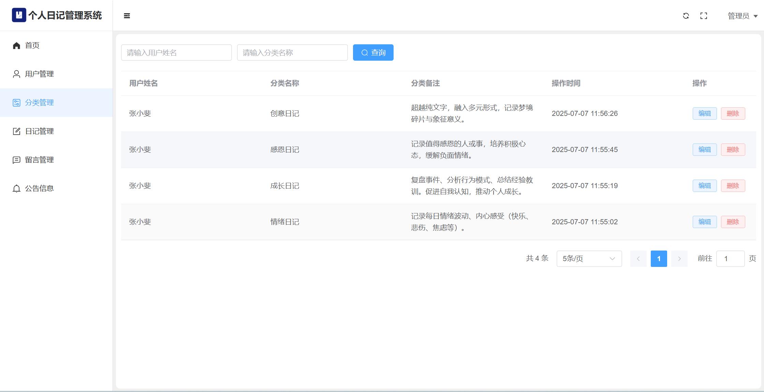This screenshot has height=392, width=764.
Task: Expand the 5条/页 page size selector
Action: pos(589,259)
